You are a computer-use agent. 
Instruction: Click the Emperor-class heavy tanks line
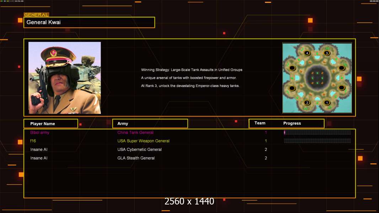(190, 86)
